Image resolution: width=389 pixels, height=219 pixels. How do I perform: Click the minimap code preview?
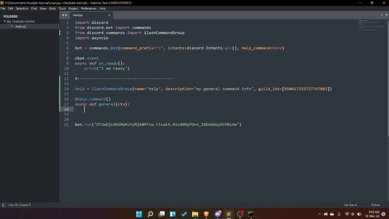371,25
